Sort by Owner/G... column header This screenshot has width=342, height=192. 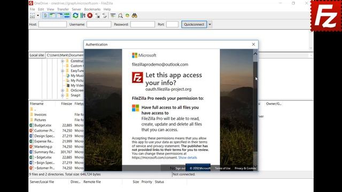(274, 104)
